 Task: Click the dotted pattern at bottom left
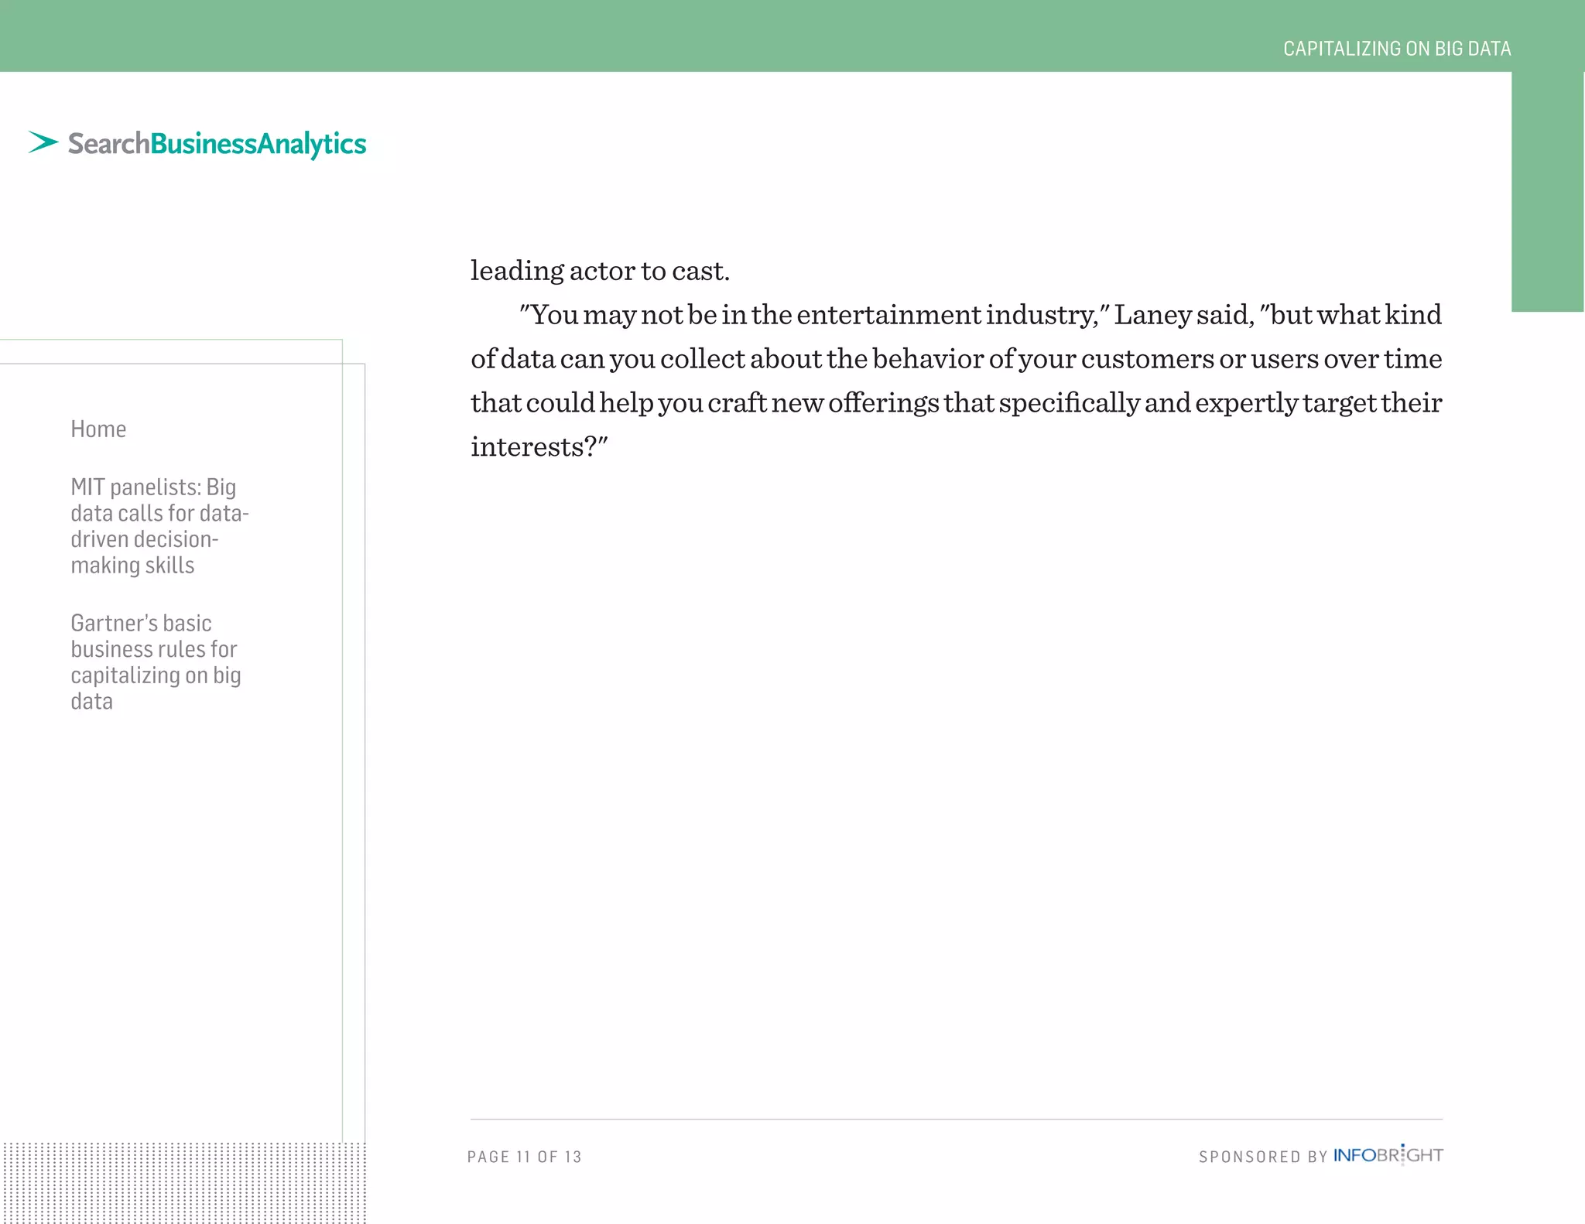(183, 1182)
